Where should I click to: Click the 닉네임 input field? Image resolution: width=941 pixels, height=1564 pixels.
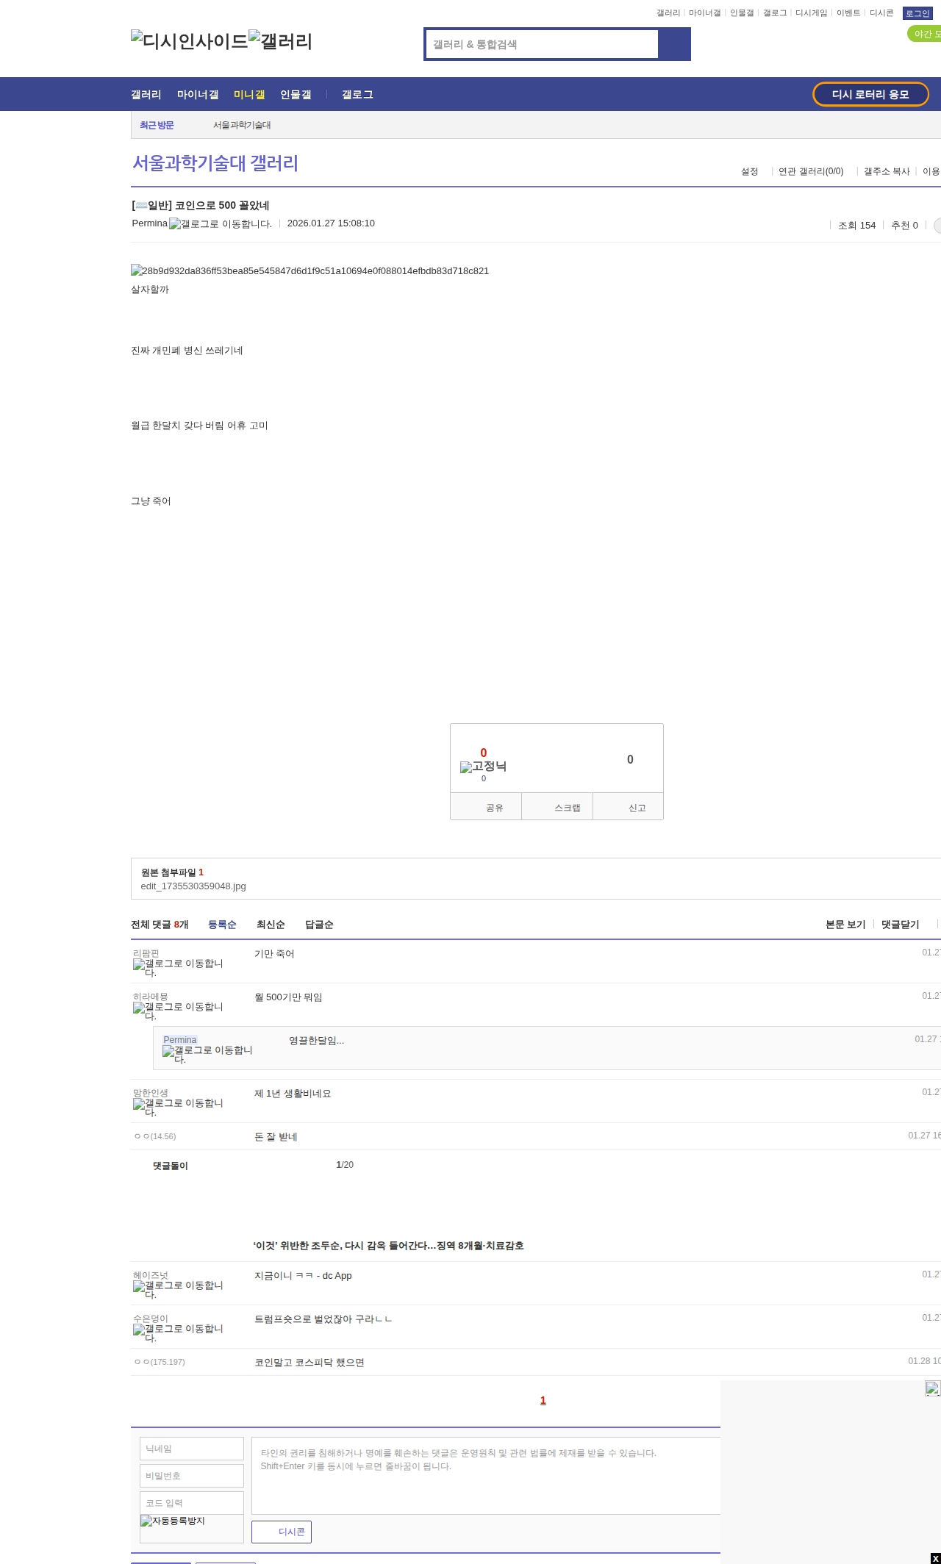192,1449
